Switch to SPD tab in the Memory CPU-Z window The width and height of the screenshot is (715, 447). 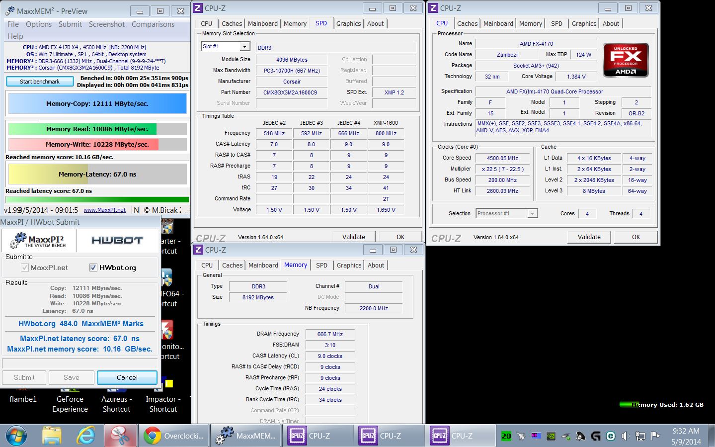click(321, 265)
